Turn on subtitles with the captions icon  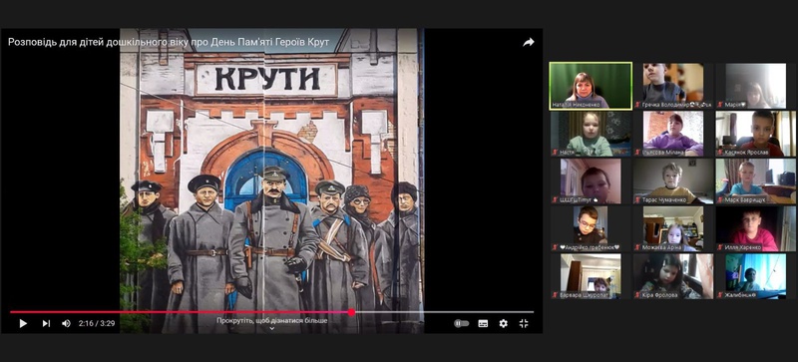[483, 323]
